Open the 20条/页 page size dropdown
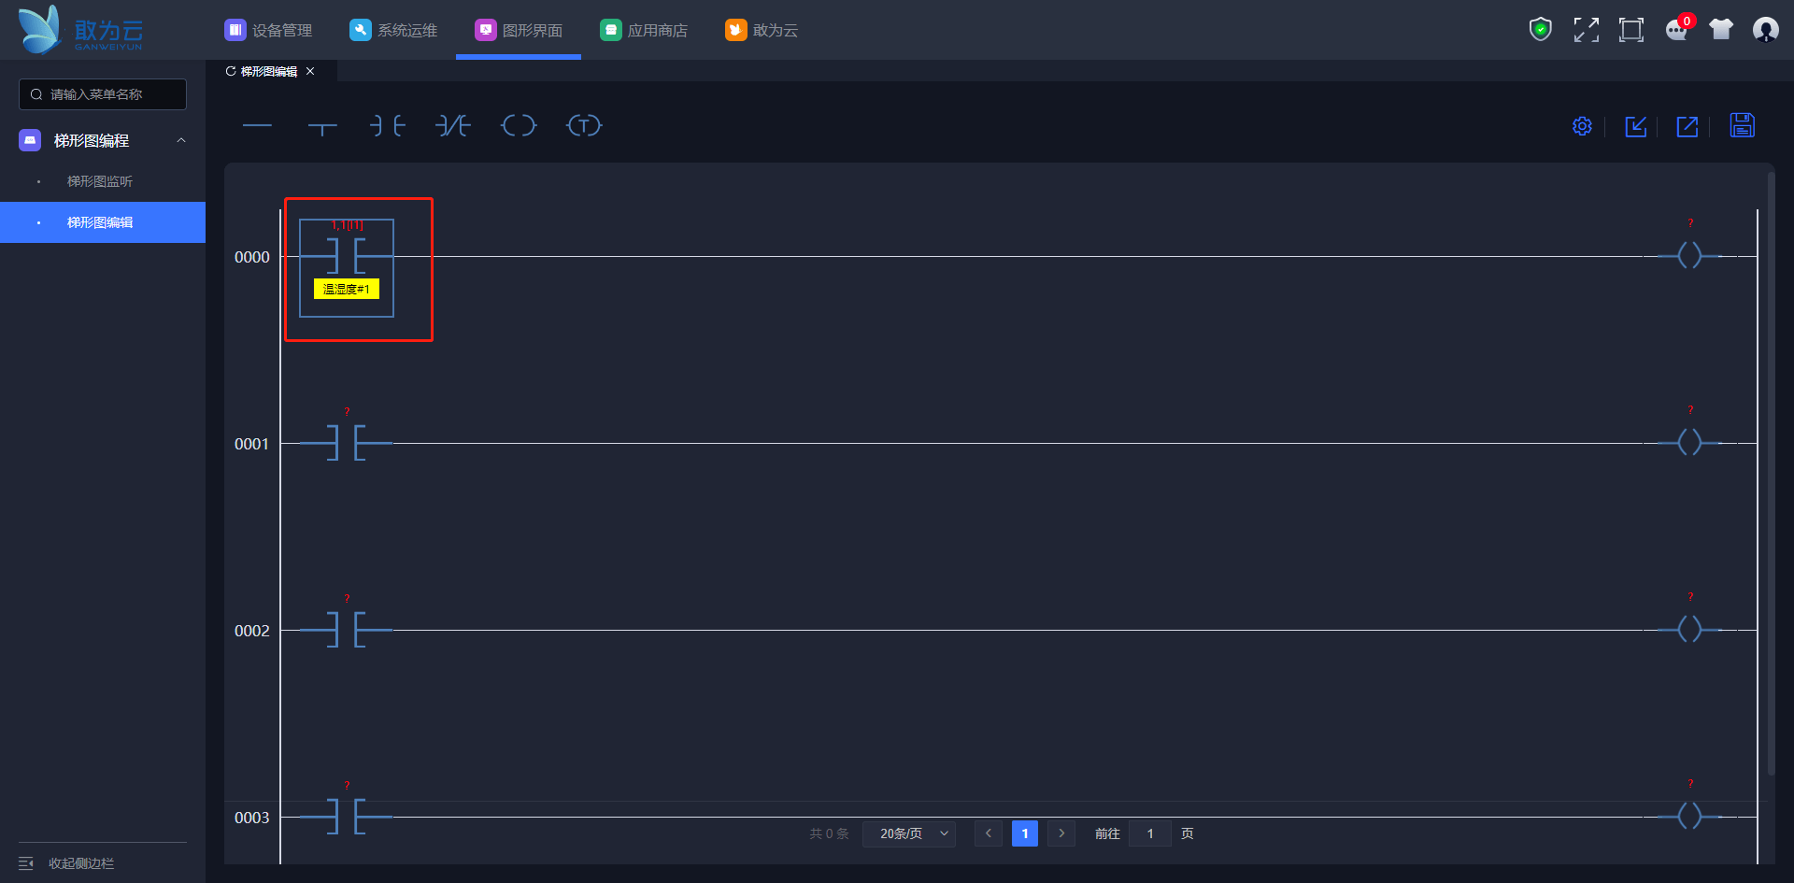This screenshot has height=883, width=1794. [909, 833]
